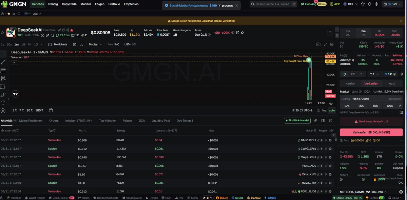
Task: Click the TradingView logo on chart
Action: click(x=15, y=94)
